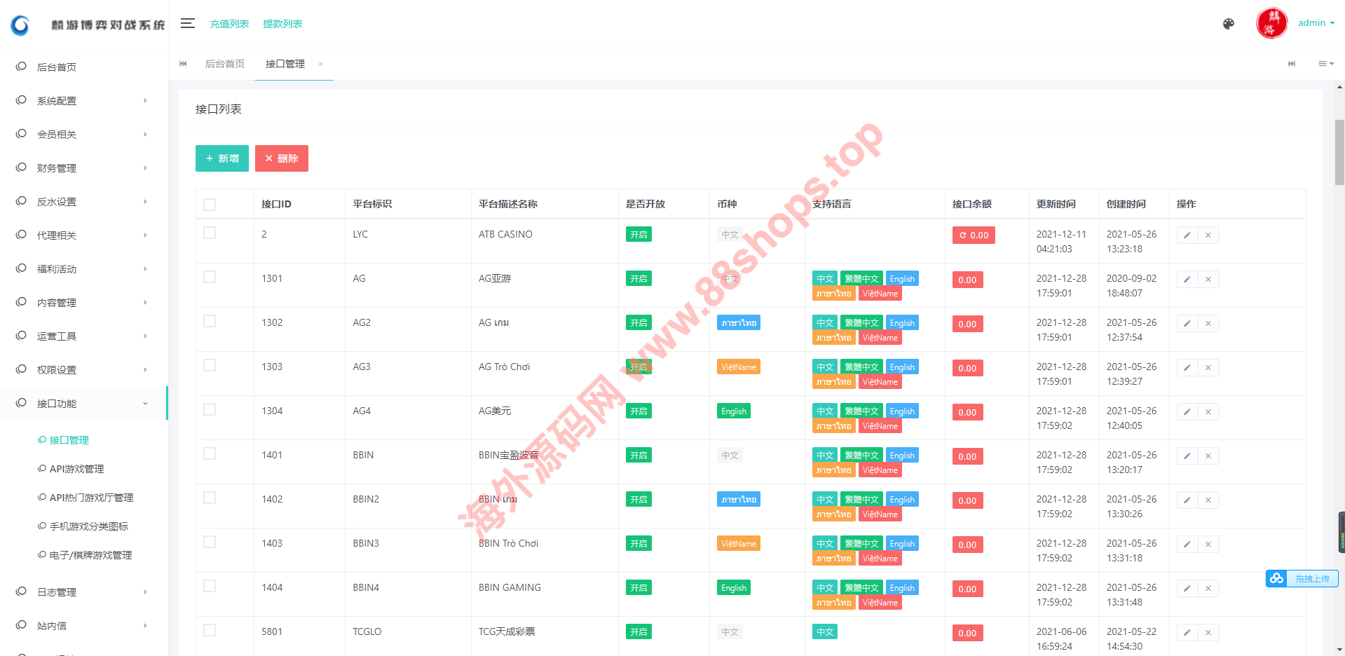1345x656 pixels.
Task: Open the 充值列表 link in top bar
Action: [229, 24]
